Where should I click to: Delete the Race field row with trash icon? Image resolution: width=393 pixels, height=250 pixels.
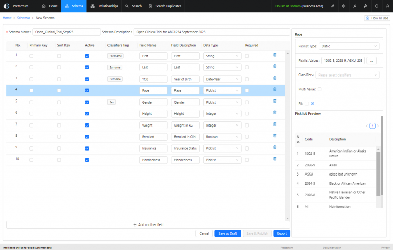point(275,89)
